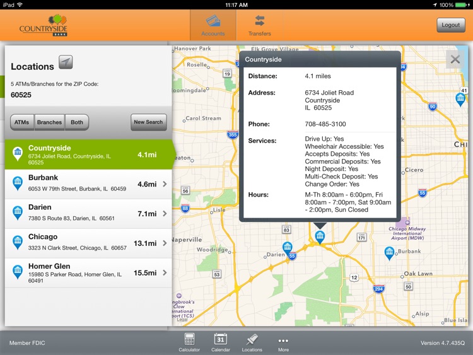
Task: Tap the Homer Glen location name
Action: [x=49, y=266]
